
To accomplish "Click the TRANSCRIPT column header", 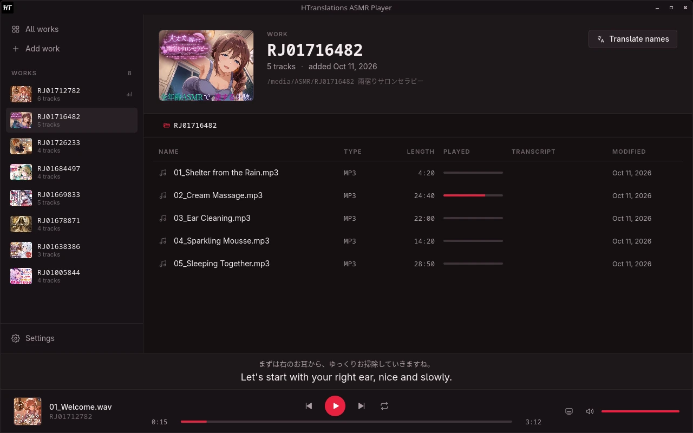I will click(x=533, y=152).
